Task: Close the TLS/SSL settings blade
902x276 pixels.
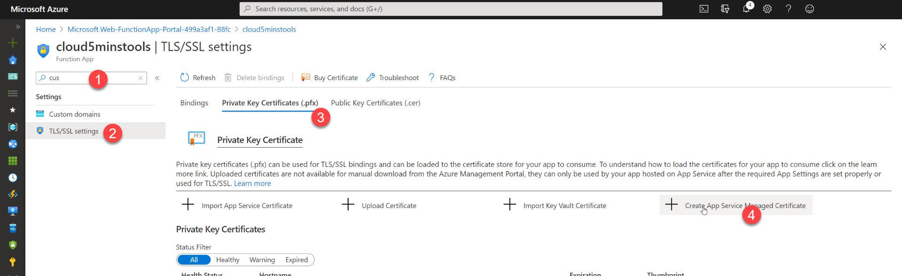Action: 883,47
